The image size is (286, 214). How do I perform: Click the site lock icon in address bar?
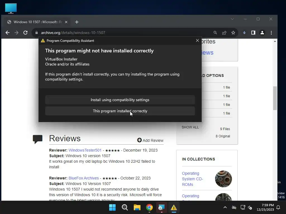[37, 33]
